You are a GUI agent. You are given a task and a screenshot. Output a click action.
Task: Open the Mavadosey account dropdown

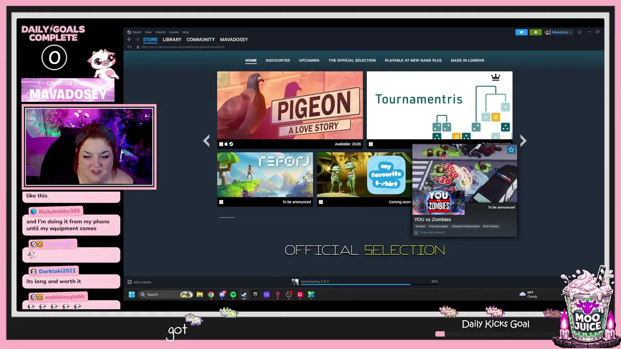click(561, 32)
